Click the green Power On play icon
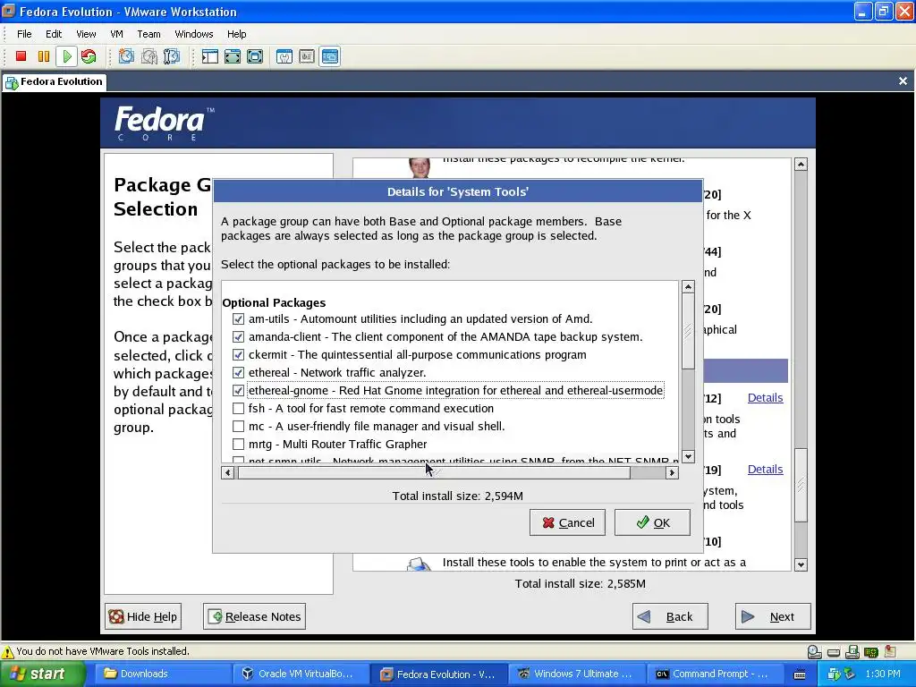 [x=66, y=56]
